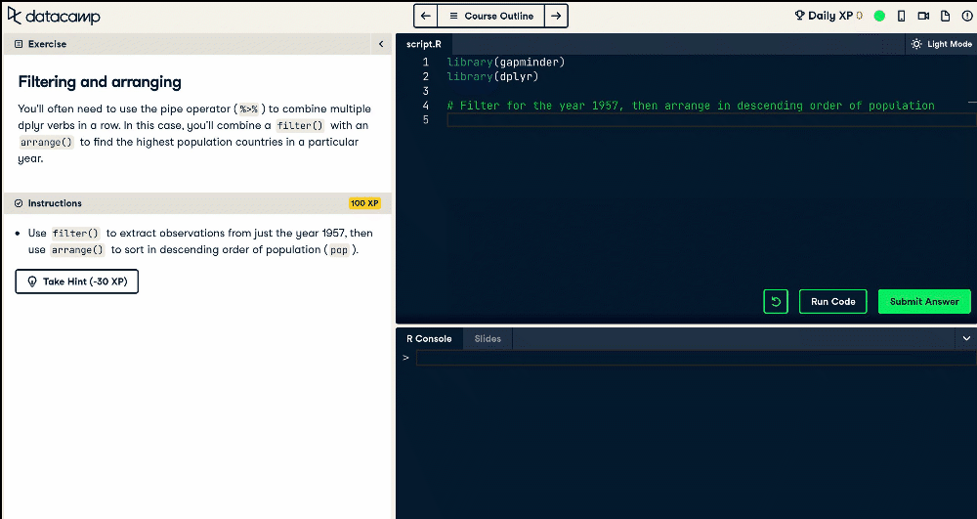Open the document page icon
The image size is (977, 519).
pos(945,17)
